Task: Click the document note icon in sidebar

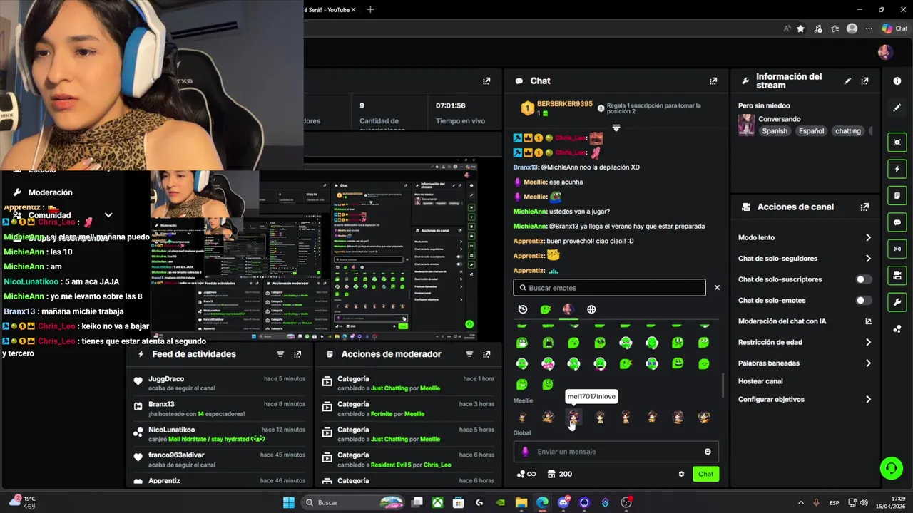Action: 897,196
